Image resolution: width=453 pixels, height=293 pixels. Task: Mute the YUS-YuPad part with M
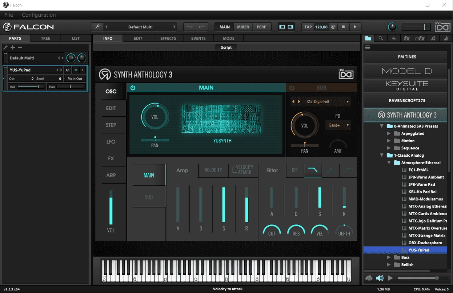[x=76, y=70]
